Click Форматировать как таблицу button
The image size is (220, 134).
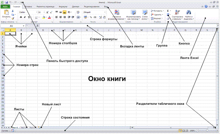(x=133, y=15)
